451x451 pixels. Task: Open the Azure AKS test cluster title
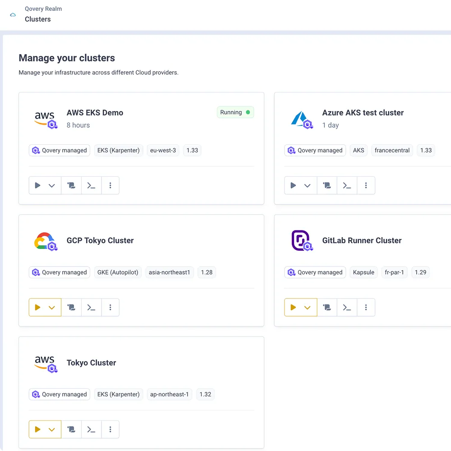(x=363, y=113)
